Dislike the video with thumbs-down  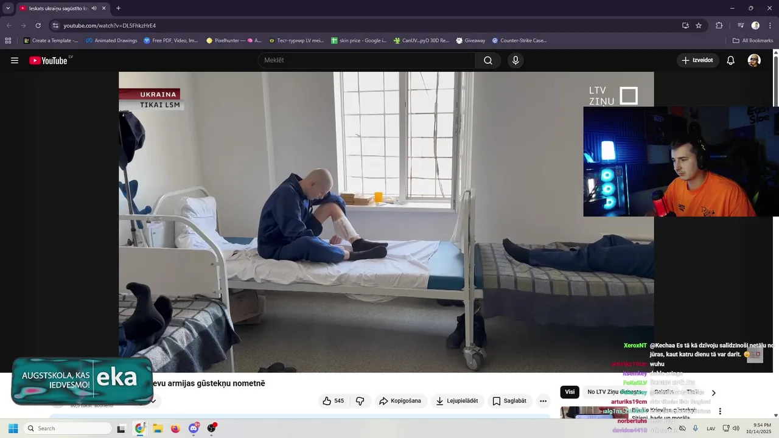point(360,401)
